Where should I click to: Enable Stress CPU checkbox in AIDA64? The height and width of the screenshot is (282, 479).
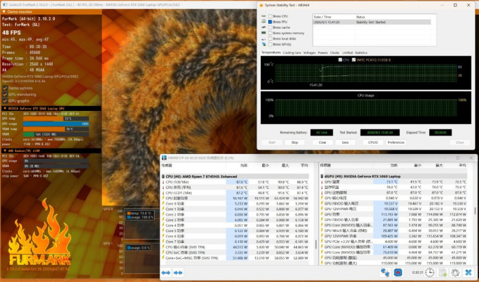pyautogui.click(x=270, y=16)
